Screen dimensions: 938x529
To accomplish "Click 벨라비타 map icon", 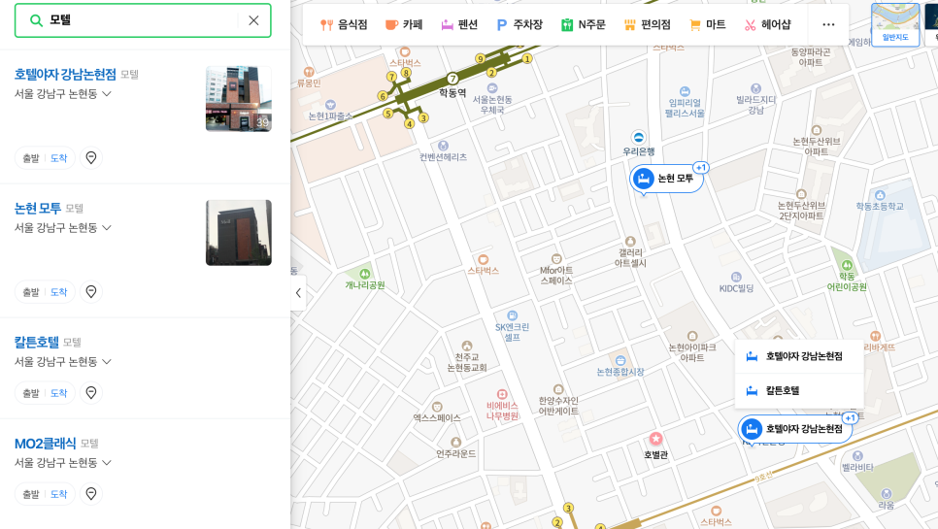I will [857, 456].
